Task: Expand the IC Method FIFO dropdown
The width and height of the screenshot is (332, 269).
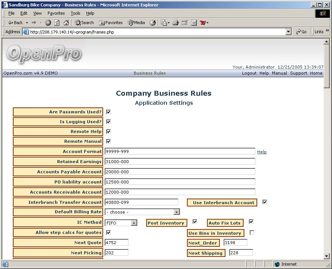Action: tap(134, 223)
